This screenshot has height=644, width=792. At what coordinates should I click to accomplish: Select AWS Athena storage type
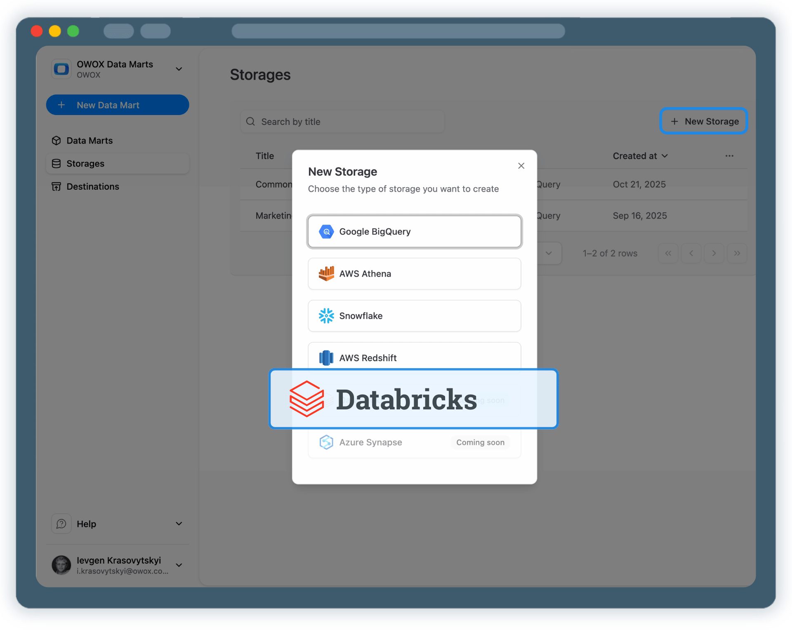(415, 274)
